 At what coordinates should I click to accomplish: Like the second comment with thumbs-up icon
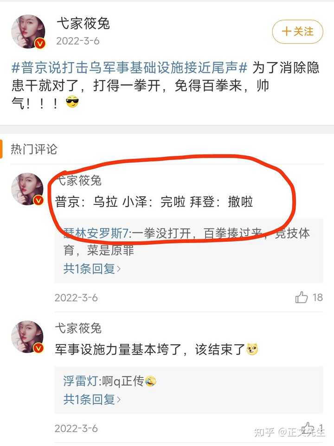(x=308, y=428)
